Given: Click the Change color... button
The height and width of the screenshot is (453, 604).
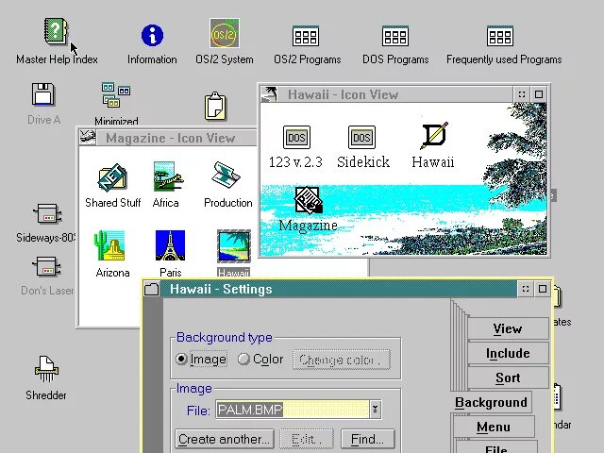Looking at the screenshot, I should [x=342, y=360].
